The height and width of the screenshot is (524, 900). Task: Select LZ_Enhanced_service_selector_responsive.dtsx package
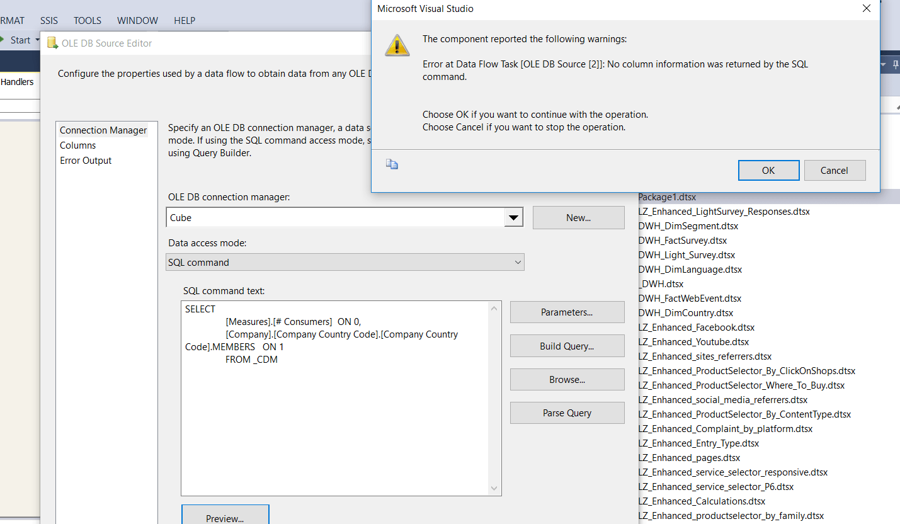click(x=733, y=472)
